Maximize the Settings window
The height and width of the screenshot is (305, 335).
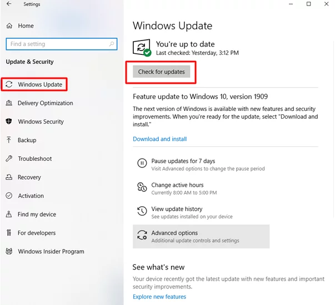309,4
